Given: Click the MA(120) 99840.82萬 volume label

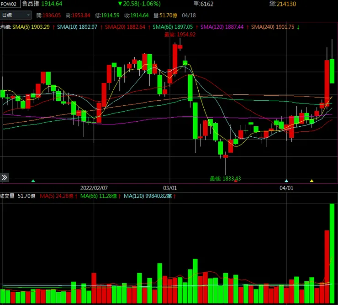Looking at the screenshot, I should click(148, 196).
